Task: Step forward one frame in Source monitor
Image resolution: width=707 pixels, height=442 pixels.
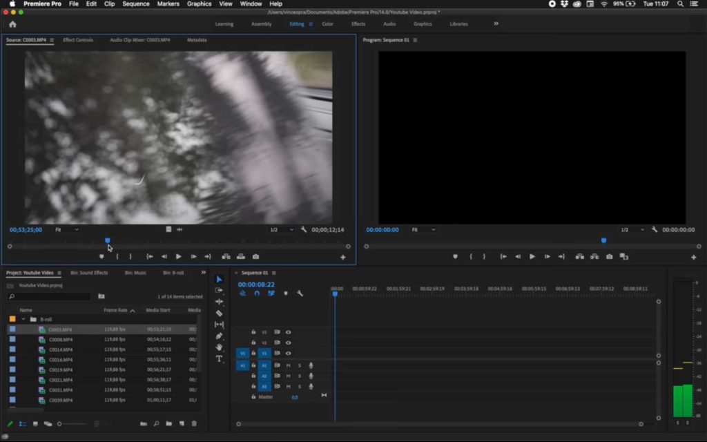Action: [193, 257]
